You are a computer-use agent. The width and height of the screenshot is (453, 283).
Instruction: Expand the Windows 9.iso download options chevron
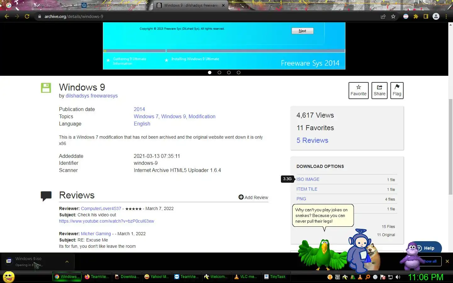[x=67, y=261]
